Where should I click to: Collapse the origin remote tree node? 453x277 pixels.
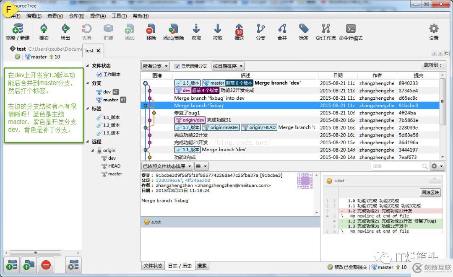92,150
